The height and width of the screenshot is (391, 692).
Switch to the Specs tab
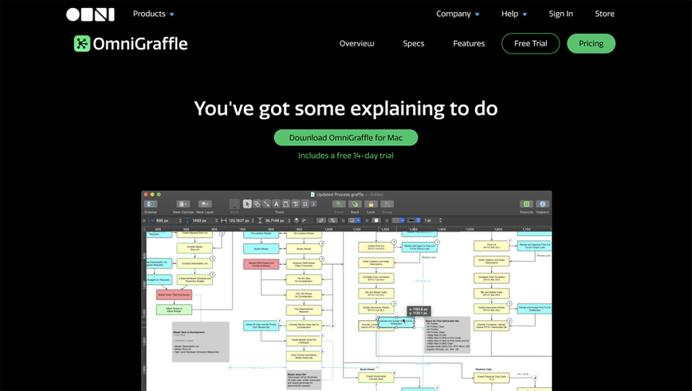[413, 43]
